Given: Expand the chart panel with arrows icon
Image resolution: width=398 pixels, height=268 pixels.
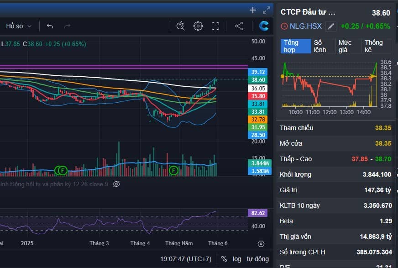Looking at the screenshot, I should [267, 10].
